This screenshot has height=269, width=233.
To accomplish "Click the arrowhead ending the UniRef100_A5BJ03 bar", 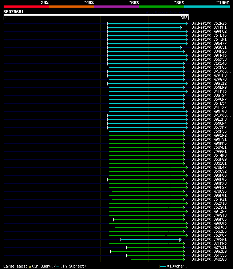I will click(x=187, y=228).
